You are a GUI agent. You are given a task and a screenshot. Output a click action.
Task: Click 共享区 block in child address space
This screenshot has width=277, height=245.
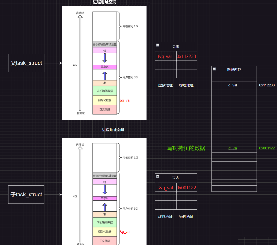tap(105, 198)
